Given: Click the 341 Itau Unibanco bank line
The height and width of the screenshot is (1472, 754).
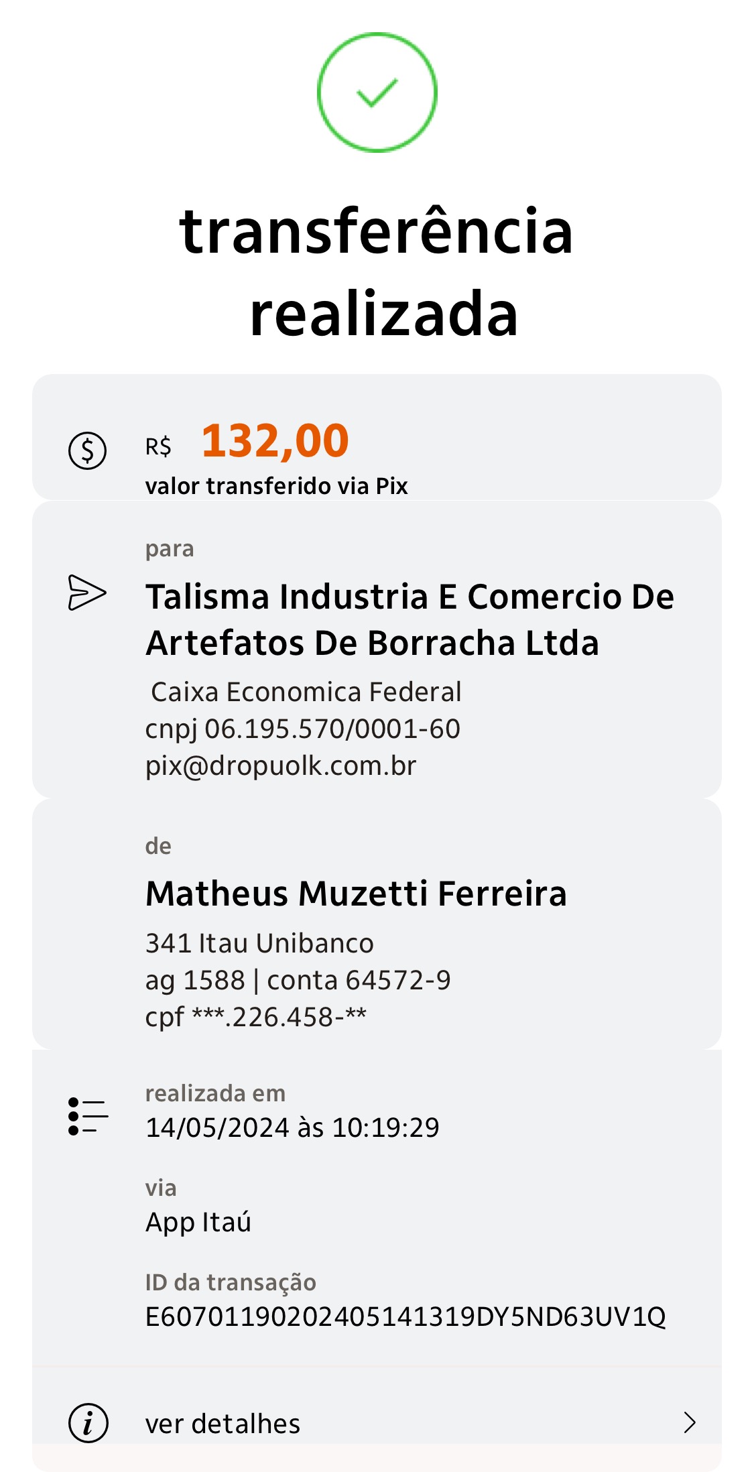Looking at the screenshot, I should (259, 943).
